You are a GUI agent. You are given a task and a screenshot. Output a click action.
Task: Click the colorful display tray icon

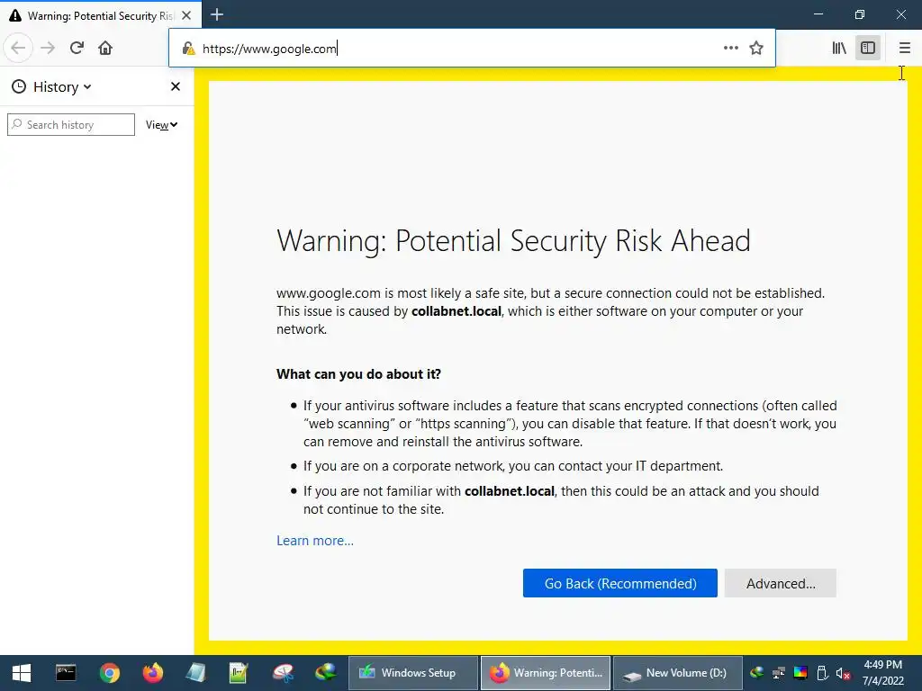pos(800,673)
